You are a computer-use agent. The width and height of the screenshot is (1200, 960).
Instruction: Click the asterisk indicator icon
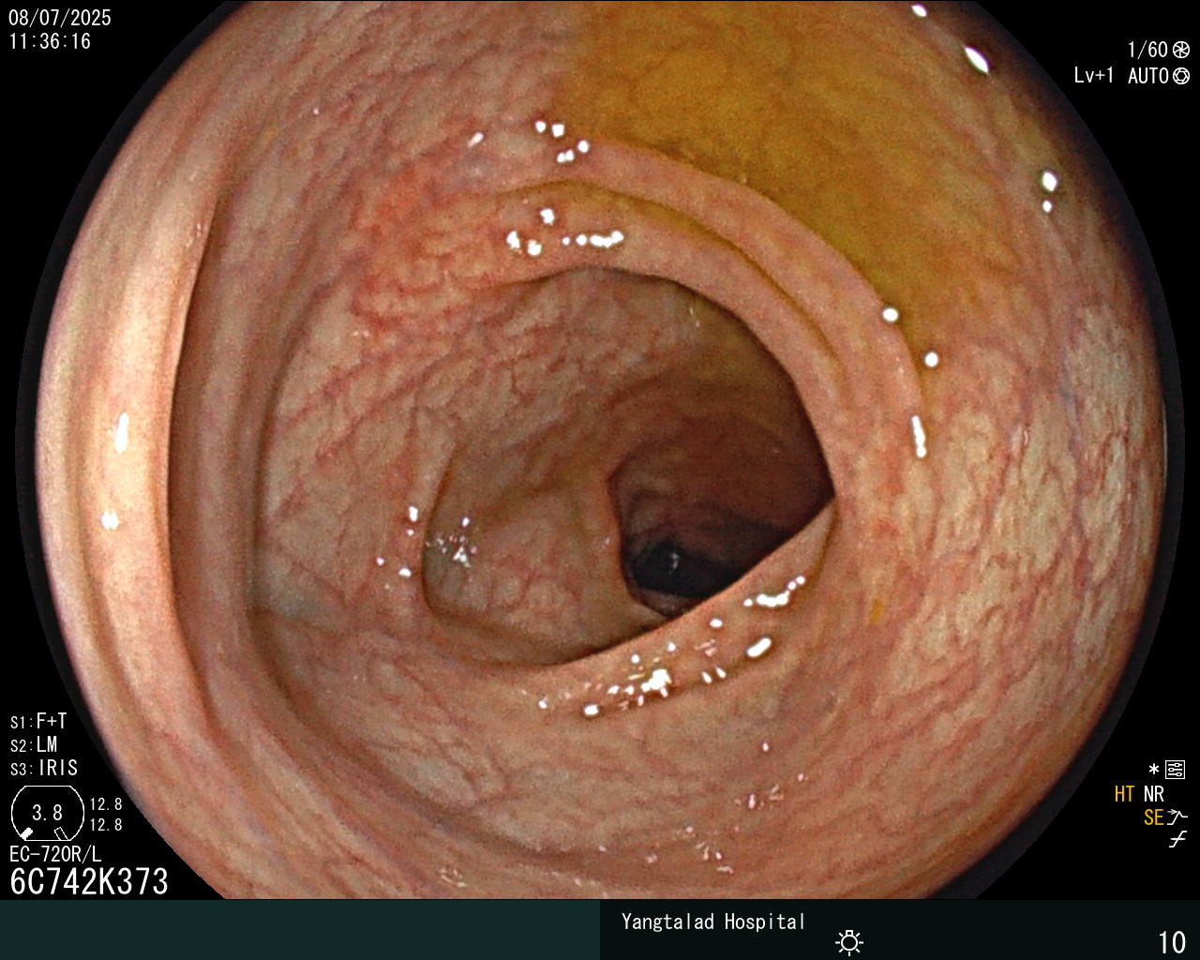[x=1154, y=770]
